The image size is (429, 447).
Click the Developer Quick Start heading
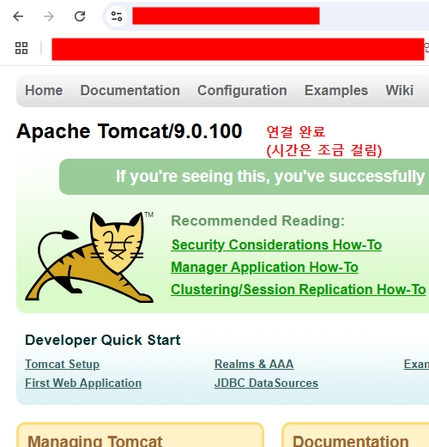point(103,340)
